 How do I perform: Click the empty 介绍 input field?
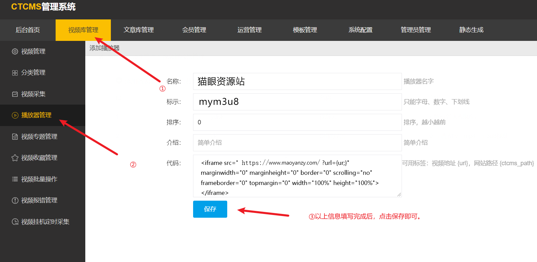[x=297, y=143]
